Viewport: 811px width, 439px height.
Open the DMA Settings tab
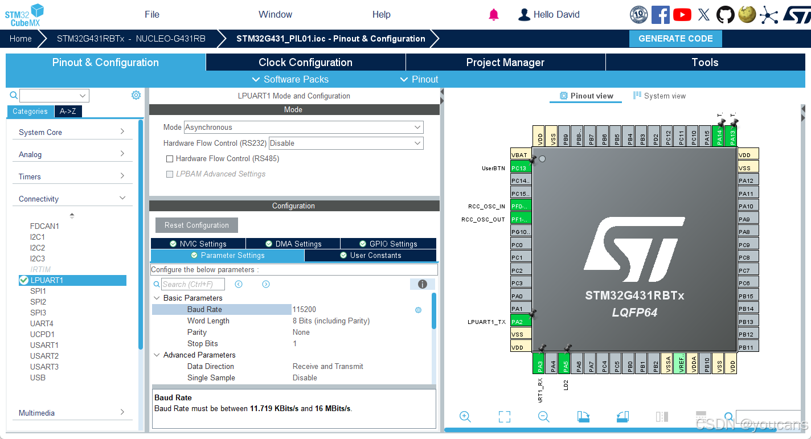pyautogui.click(x=293, y=244)
